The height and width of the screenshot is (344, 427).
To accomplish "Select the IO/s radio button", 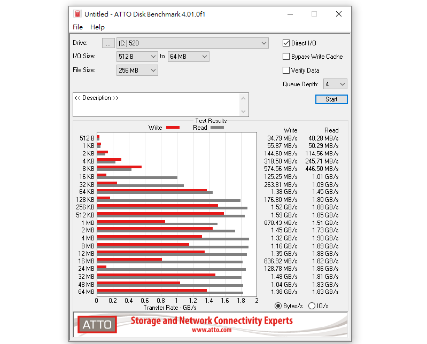I will point(312,306).
